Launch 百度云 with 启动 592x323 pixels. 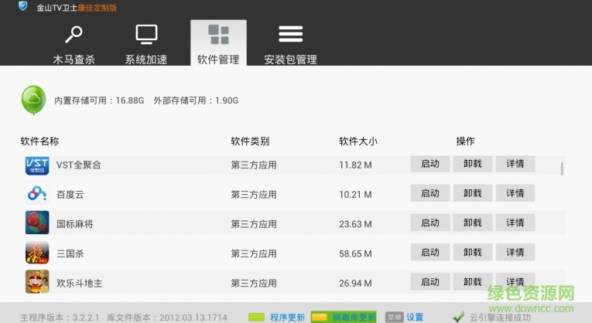(x=430, y=193)
